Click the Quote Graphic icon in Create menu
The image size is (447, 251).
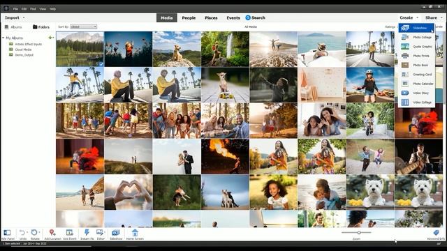(405, 47)
